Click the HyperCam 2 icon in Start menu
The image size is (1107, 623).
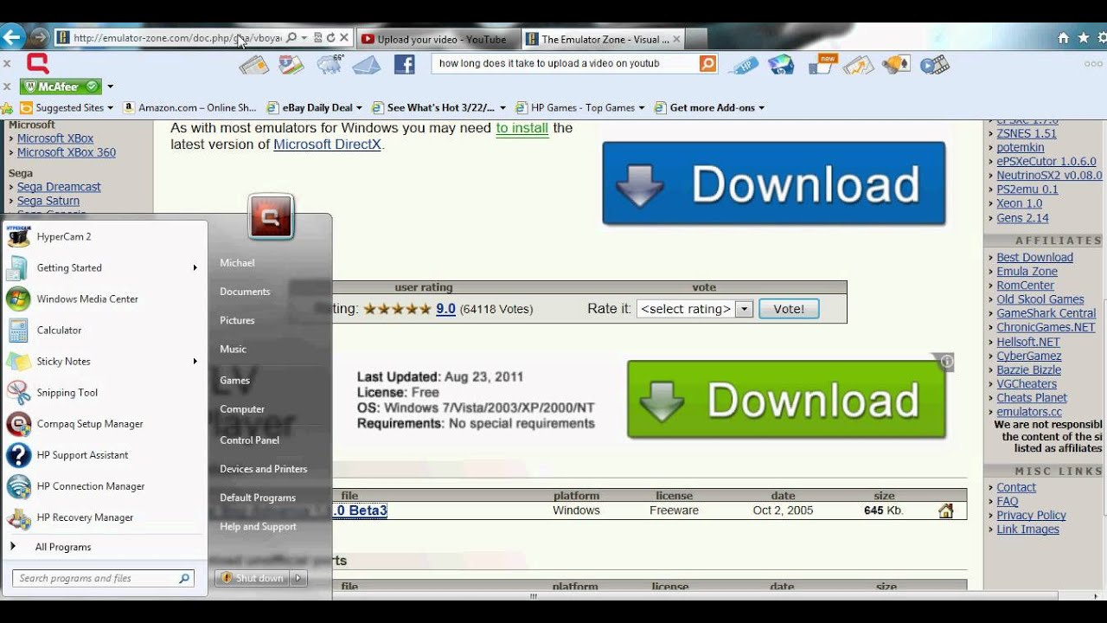(x=18, y=235)
